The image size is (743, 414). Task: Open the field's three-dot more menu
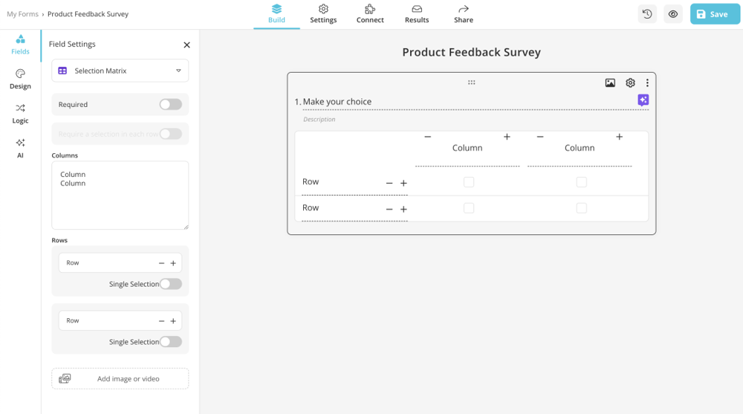click(x=647, y=83)
